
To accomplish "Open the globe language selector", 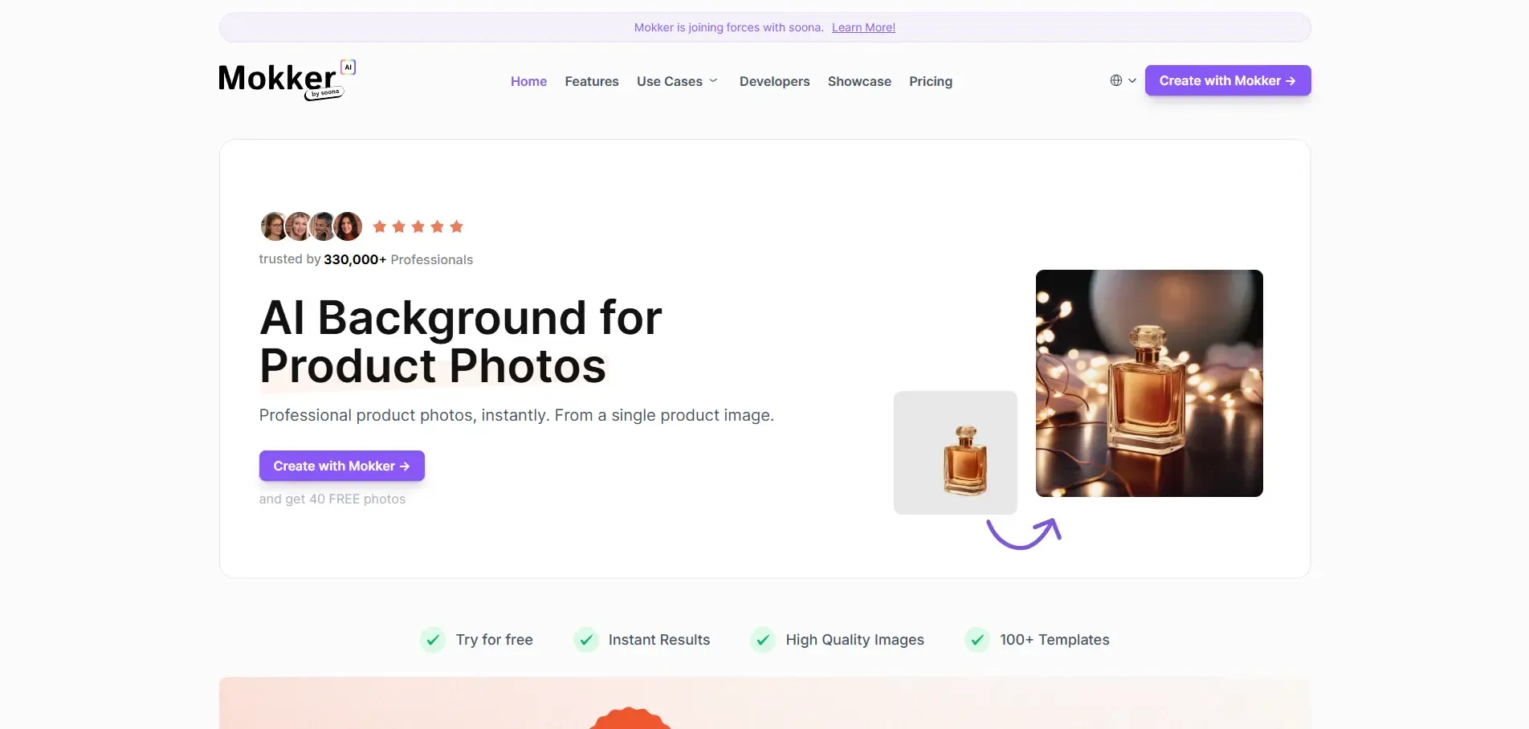I will [1116, 80].
